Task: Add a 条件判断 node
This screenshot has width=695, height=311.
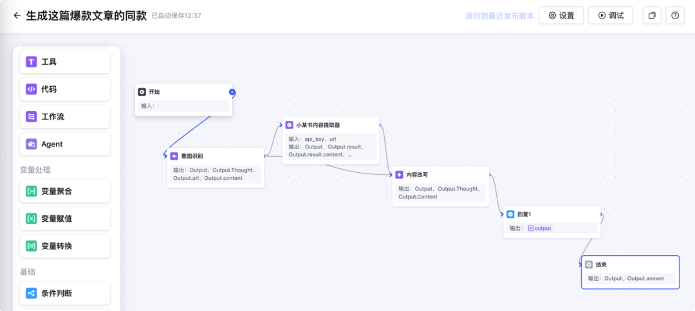Action: click(64, 293)
